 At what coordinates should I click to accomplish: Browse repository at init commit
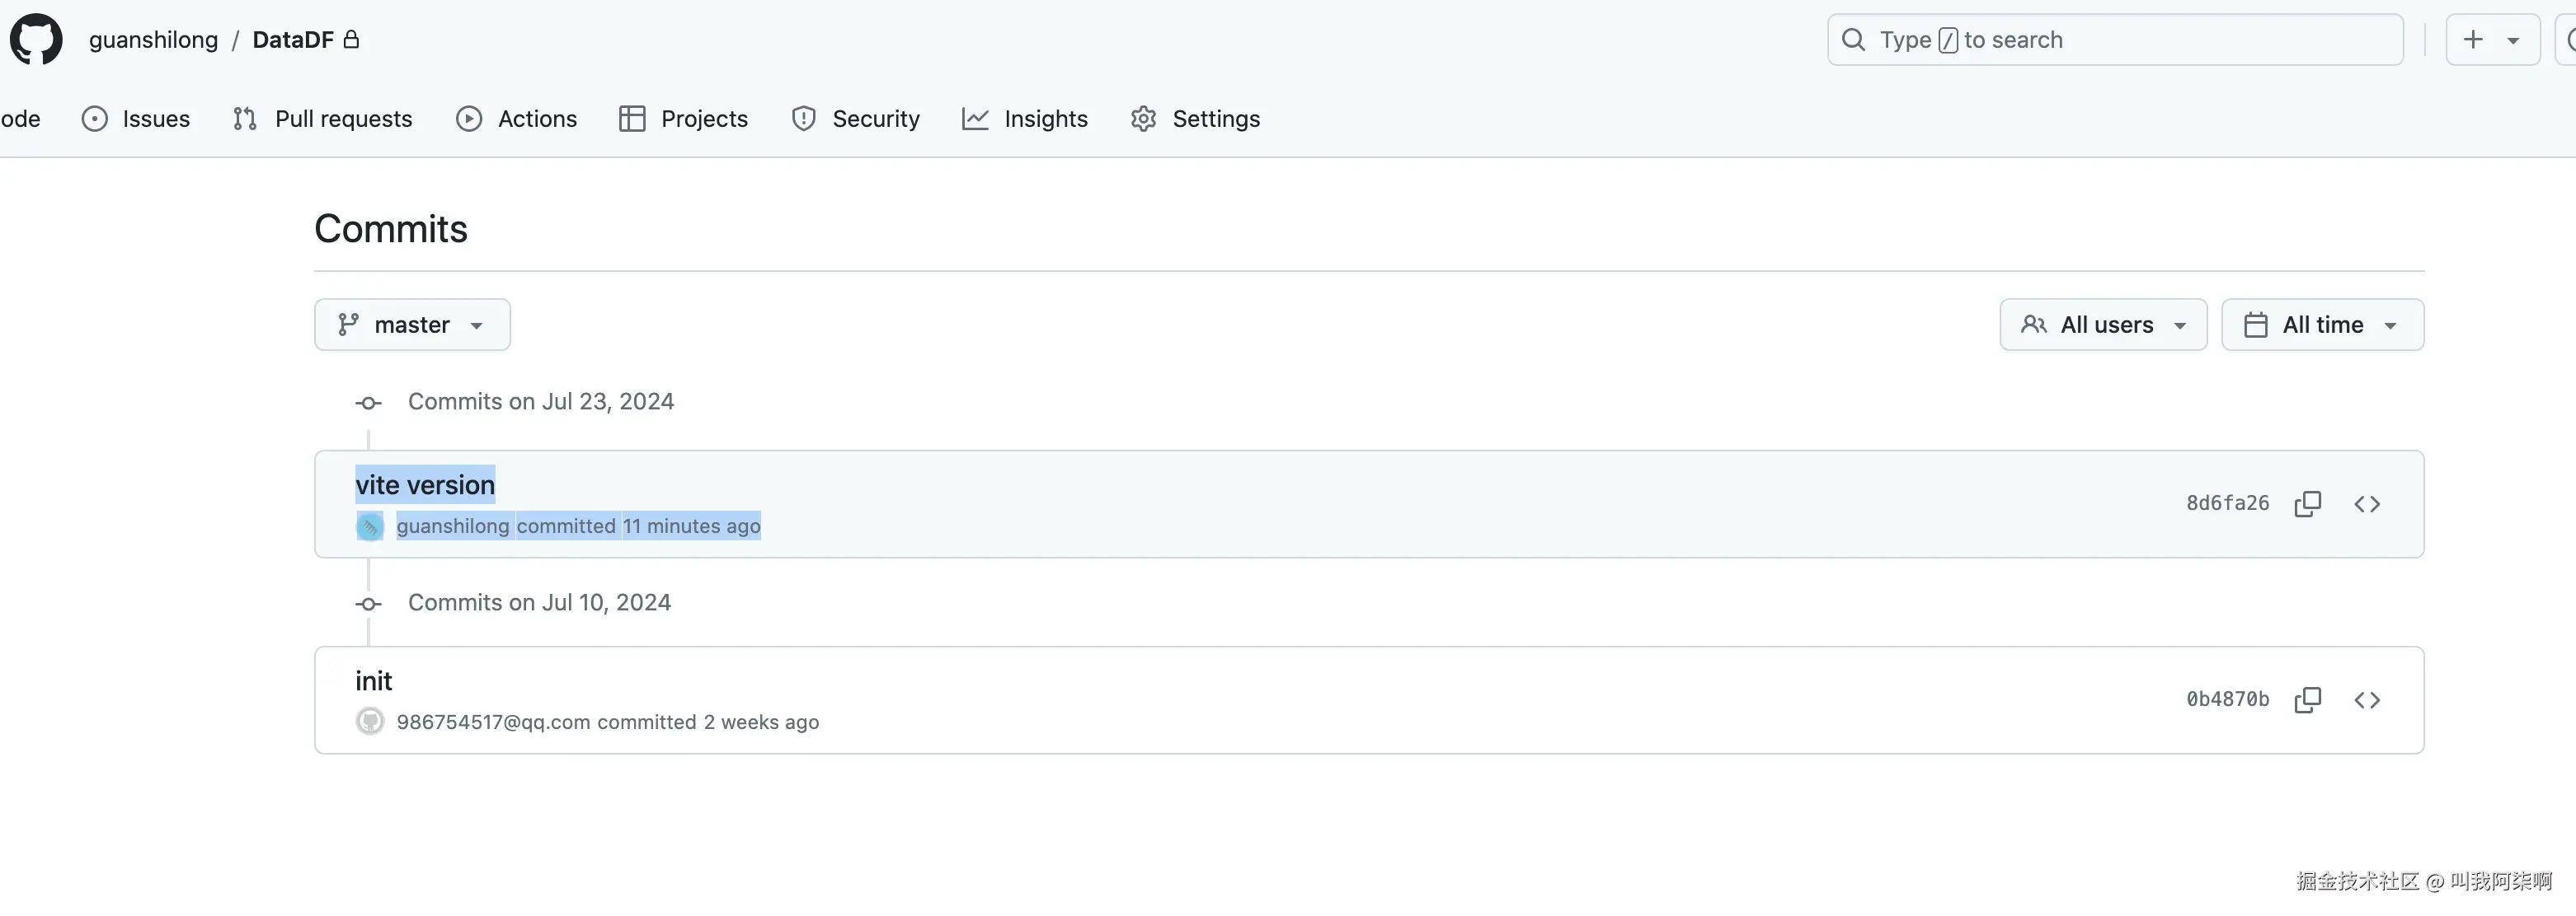pyautogui.click(x=2367, y=700)
